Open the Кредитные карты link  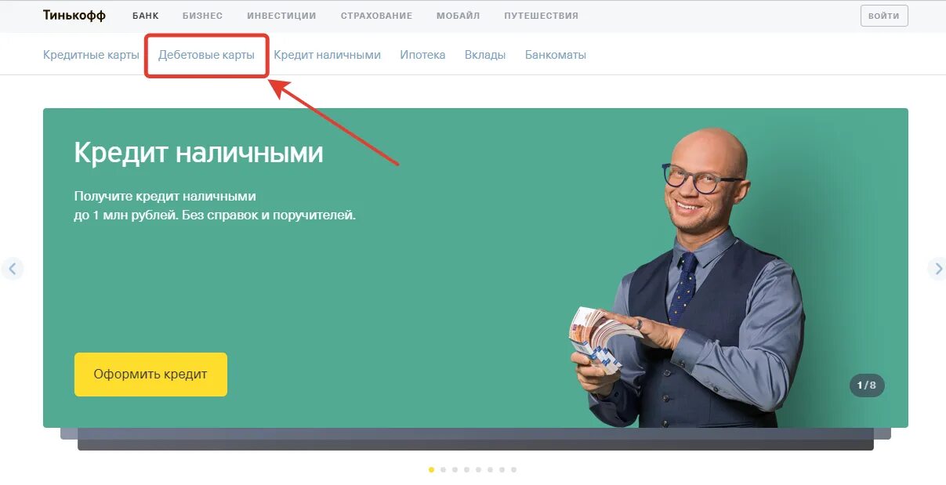click(91, 55)
